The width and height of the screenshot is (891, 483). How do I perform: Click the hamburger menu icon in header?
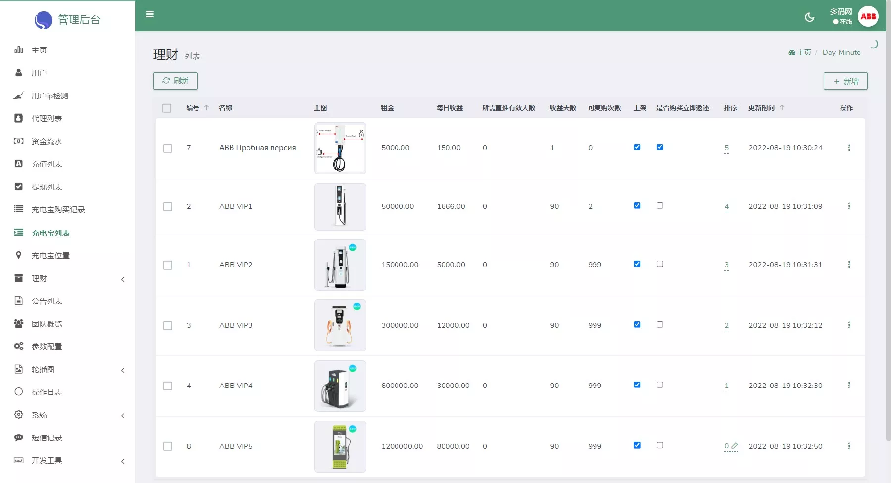coord(149,14)
